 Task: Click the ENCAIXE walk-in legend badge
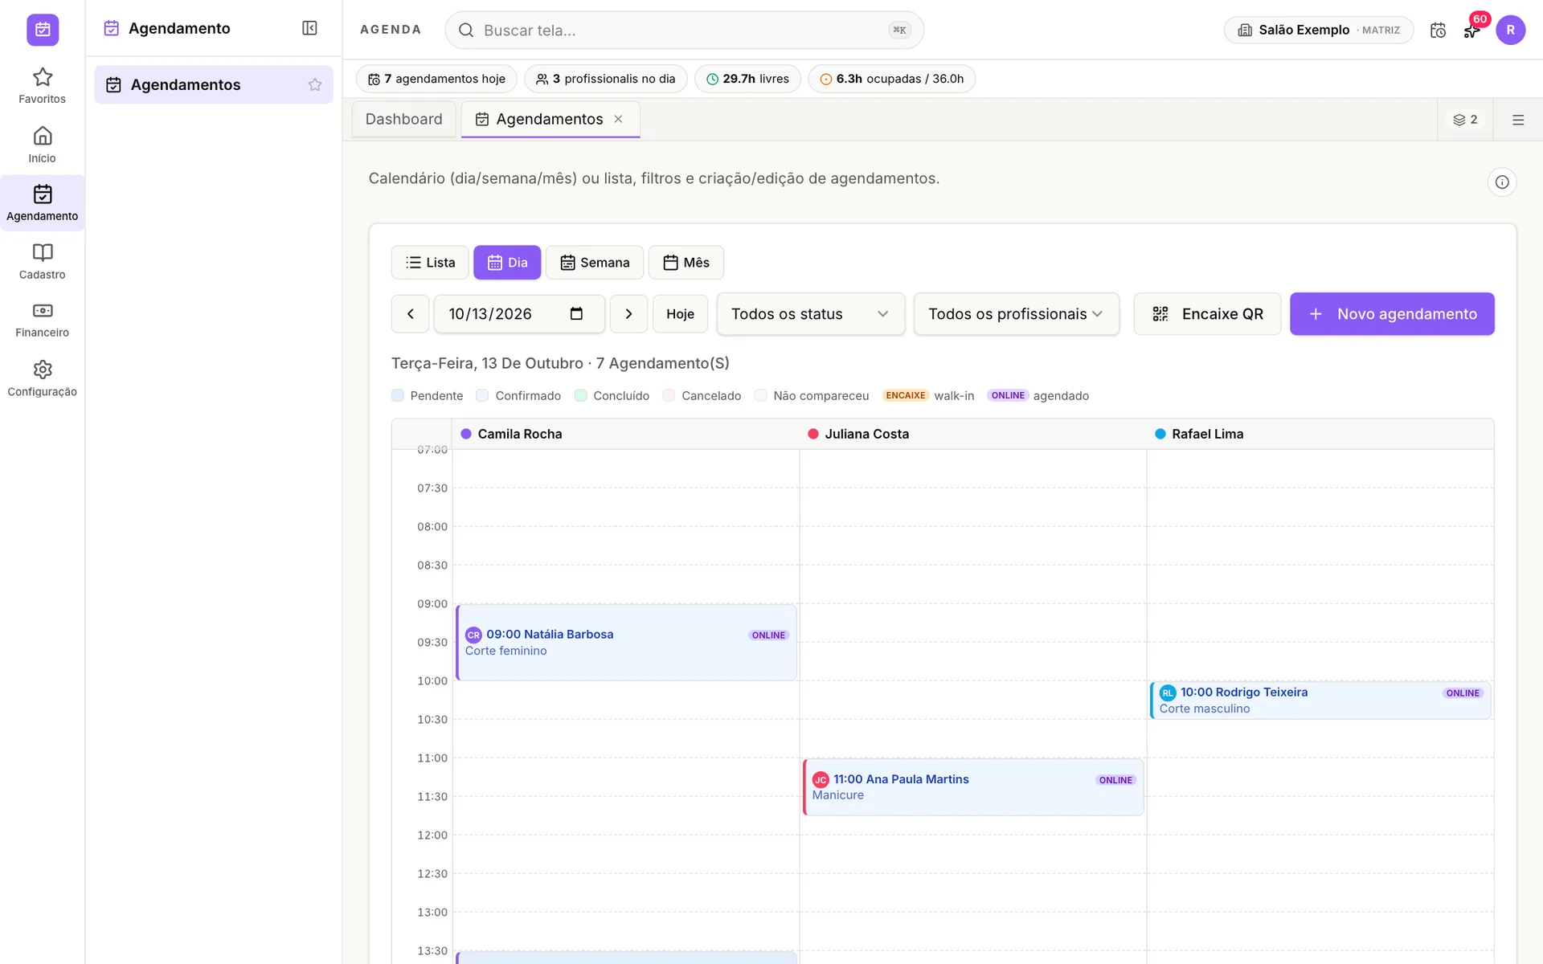(906, 395)
